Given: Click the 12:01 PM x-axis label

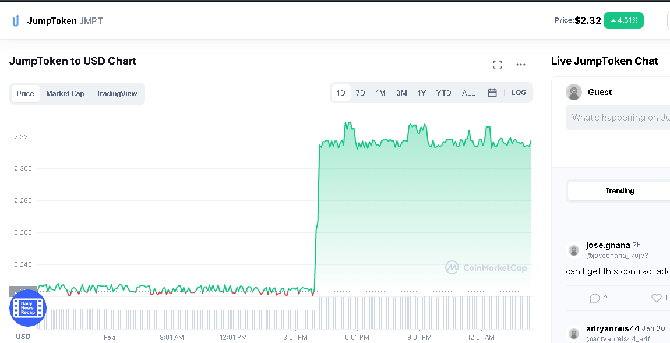Looking at the screenshot, I should (234, 337).
